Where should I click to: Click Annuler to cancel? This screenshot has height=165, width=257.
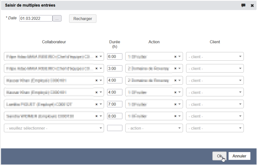(239, 156)
